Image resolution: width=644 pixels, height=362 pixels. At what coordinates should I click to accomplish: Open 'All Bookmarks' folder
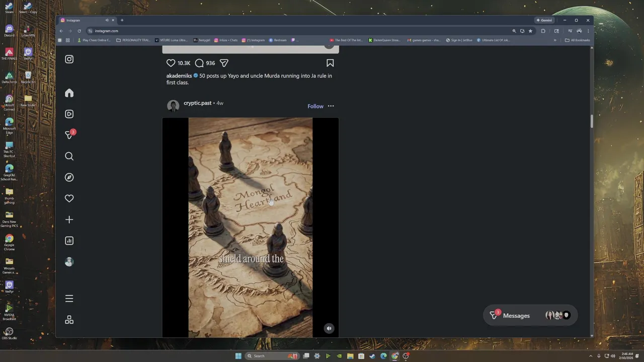point(578,40)
